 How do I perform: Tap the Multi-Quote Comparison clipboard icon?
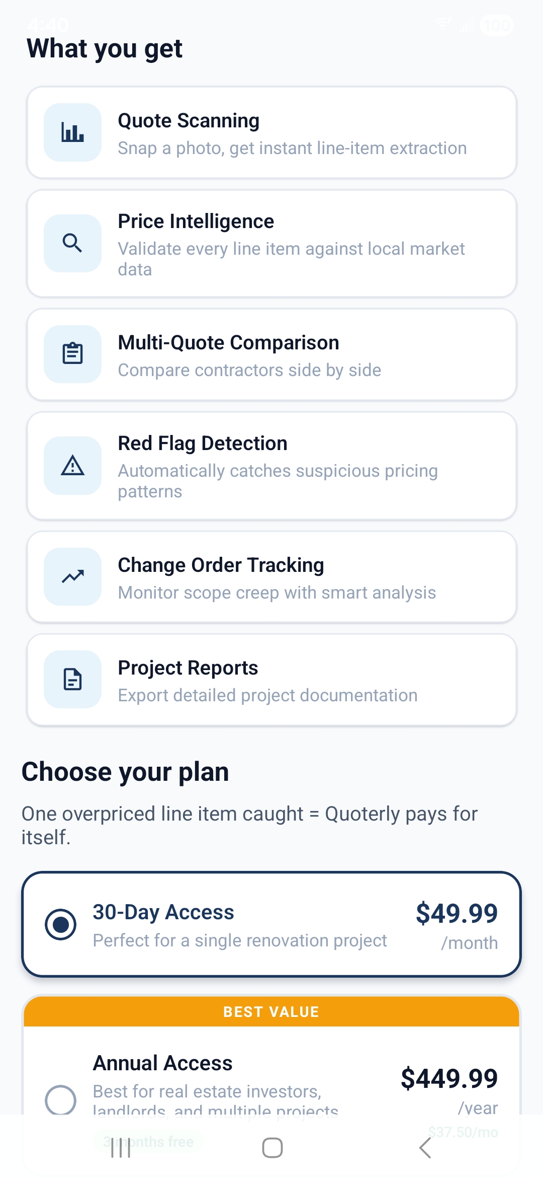[x=73, y=353]
